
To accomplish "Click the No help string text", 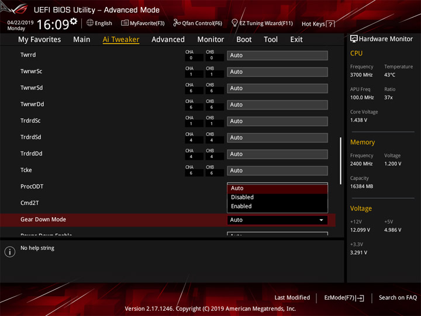I will point(37,248).
